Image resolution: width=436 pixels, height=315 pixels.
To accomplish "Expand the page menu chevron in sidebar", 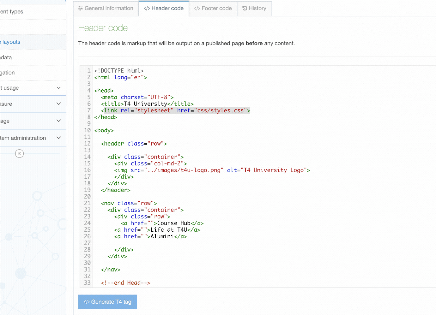I will (x=58, y=121).
